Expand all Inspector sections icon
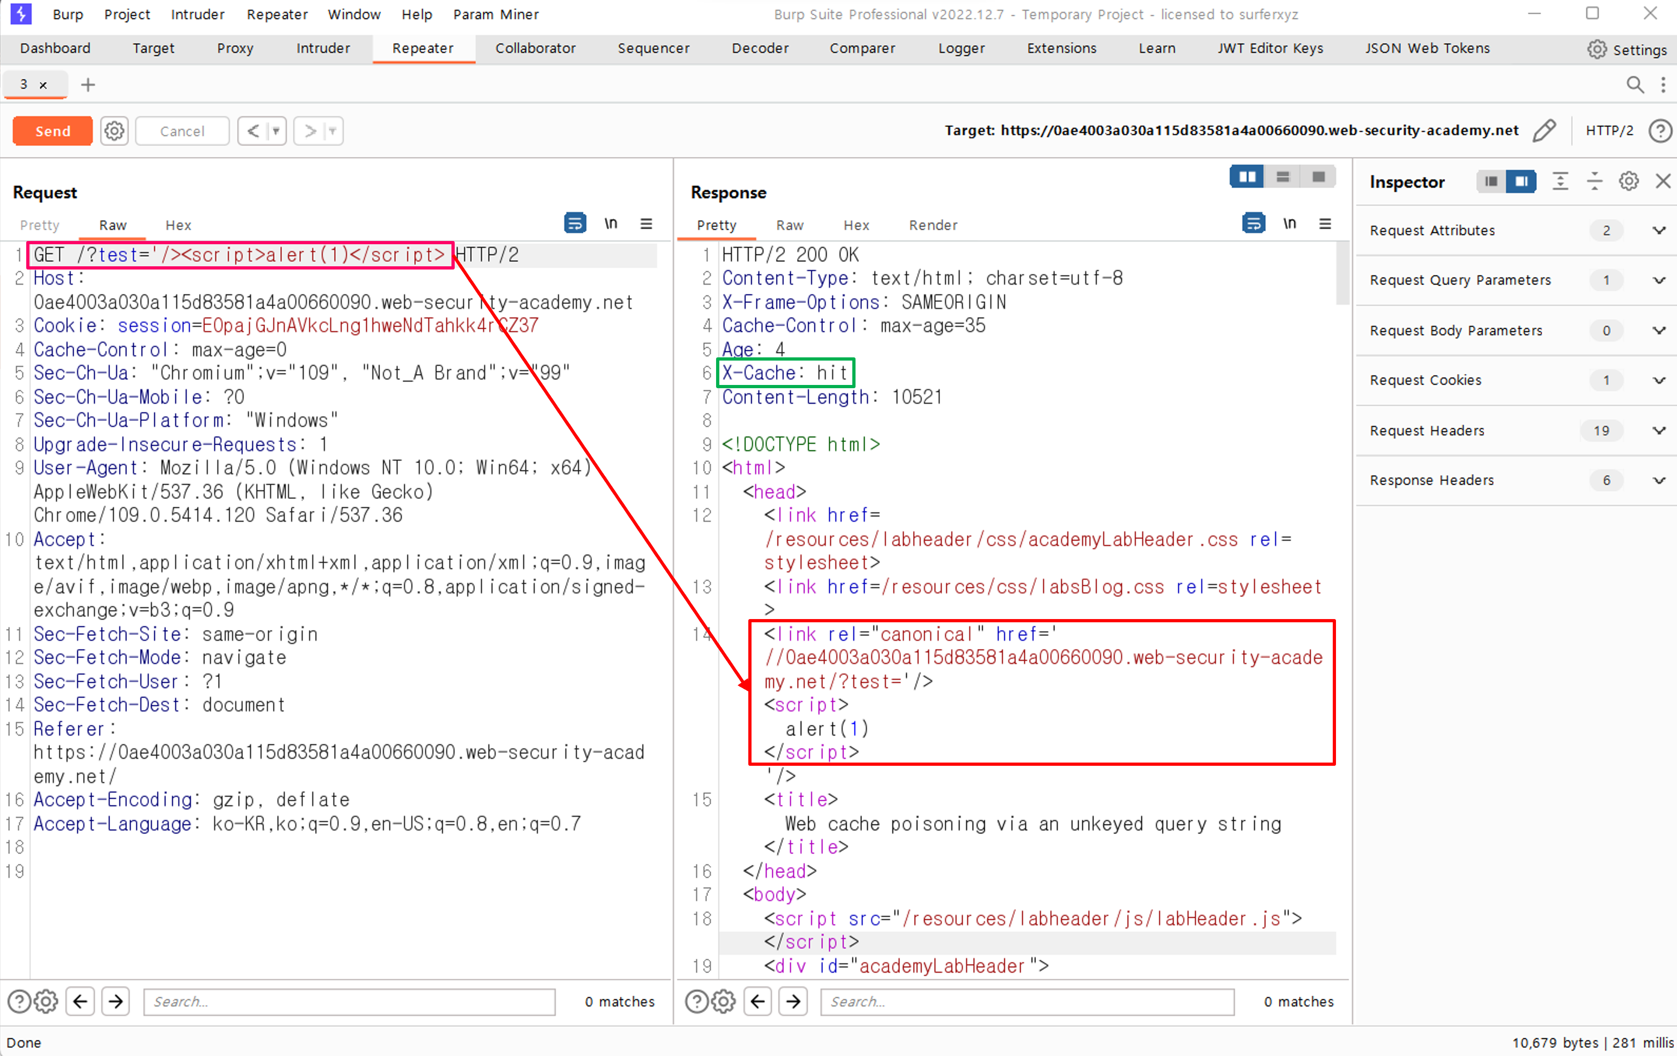This screenshot has width=1677, height=1056. [x=1560, y=182]
